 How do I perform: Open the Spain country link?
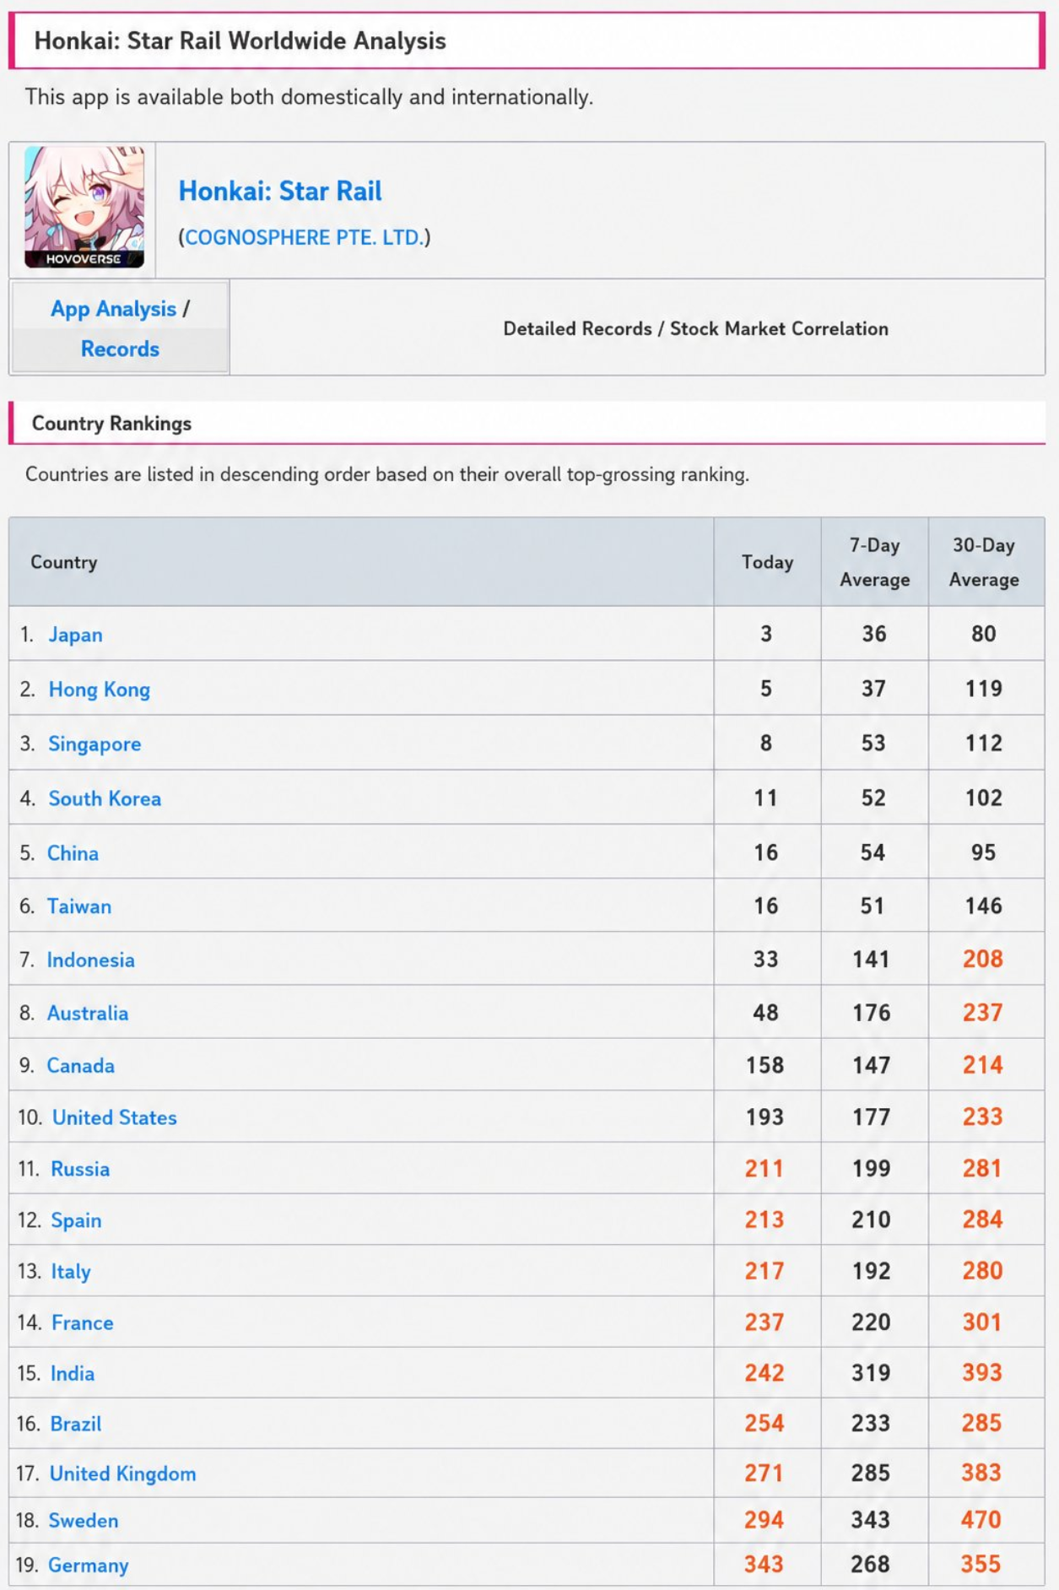[76, 1220]
